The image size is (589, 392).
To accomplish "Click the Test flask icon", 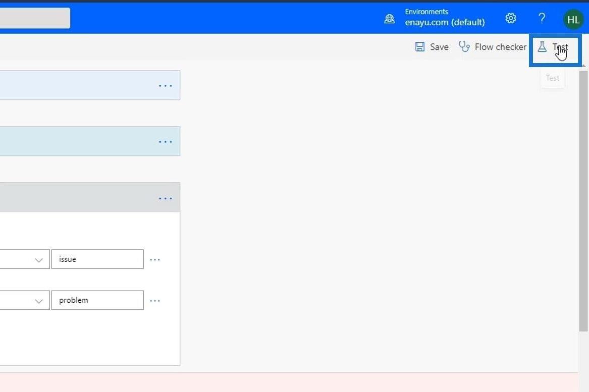I will pyautogui.click(x=542, y=47).
